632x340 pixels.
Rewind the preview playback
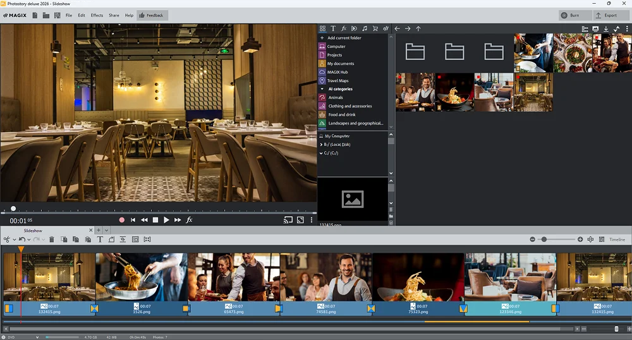coord(144,220)
